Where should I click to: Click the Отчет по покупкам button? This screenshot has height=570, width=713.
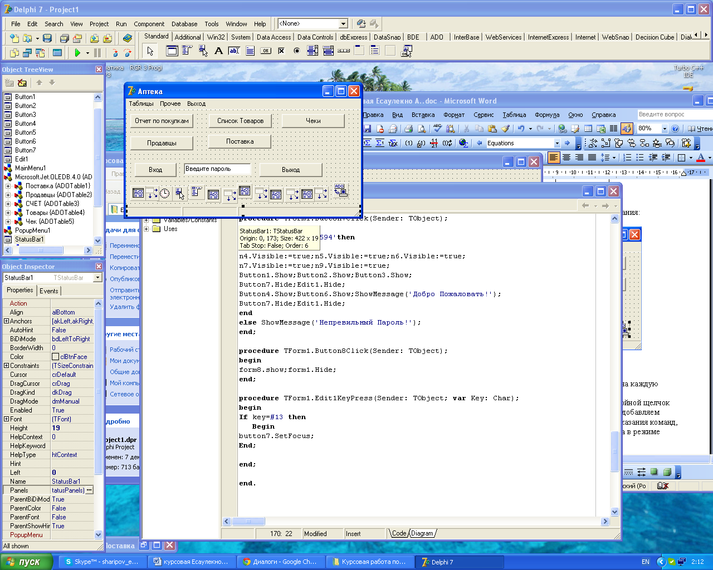162,121
